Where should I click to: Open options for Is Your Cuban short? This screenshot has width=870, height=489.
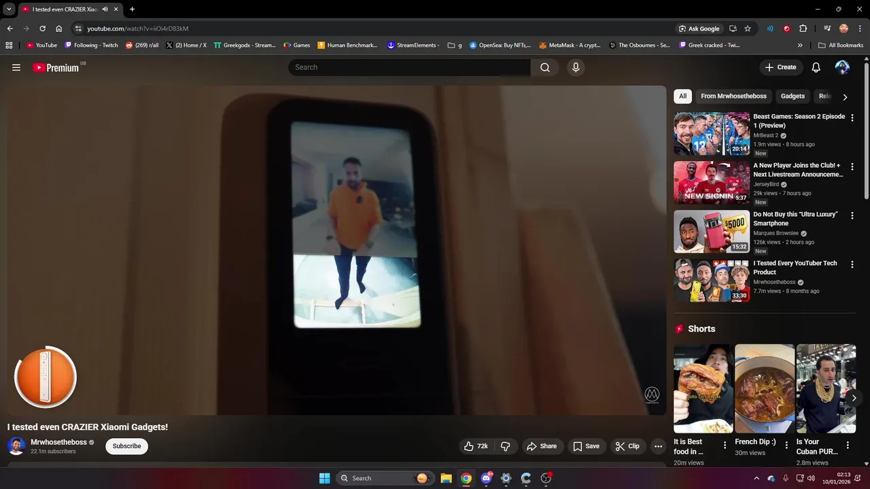tap(848, 446)
